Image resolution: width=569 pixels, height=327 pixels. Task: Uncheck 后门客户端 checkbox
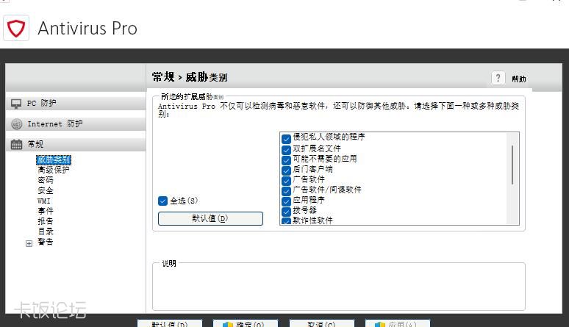(286, 170)
